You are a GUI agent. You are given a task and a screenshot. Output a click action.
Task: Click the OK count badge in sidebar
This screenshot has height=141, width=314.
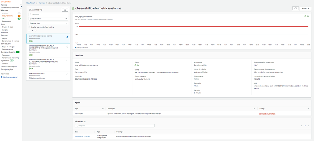(x=19, y=18)
